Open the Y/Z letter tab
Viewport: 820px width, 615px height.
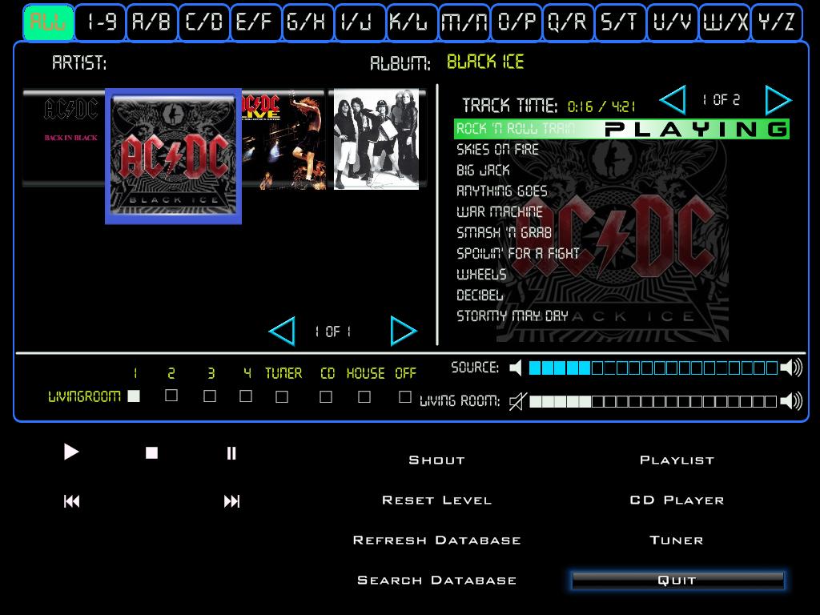(776, 22)
